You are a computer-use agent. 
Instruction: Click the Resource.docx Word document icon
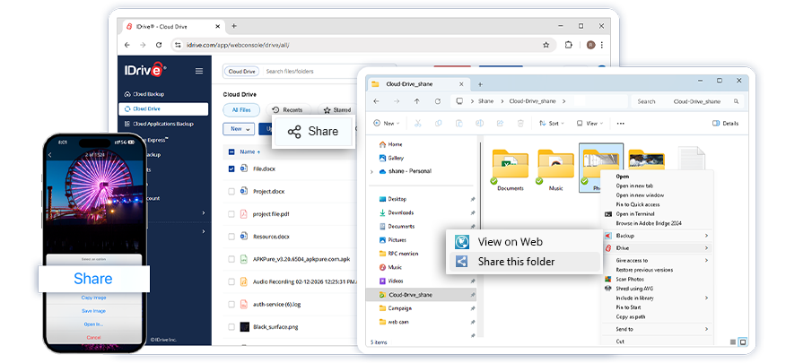(x=244, y=237)
